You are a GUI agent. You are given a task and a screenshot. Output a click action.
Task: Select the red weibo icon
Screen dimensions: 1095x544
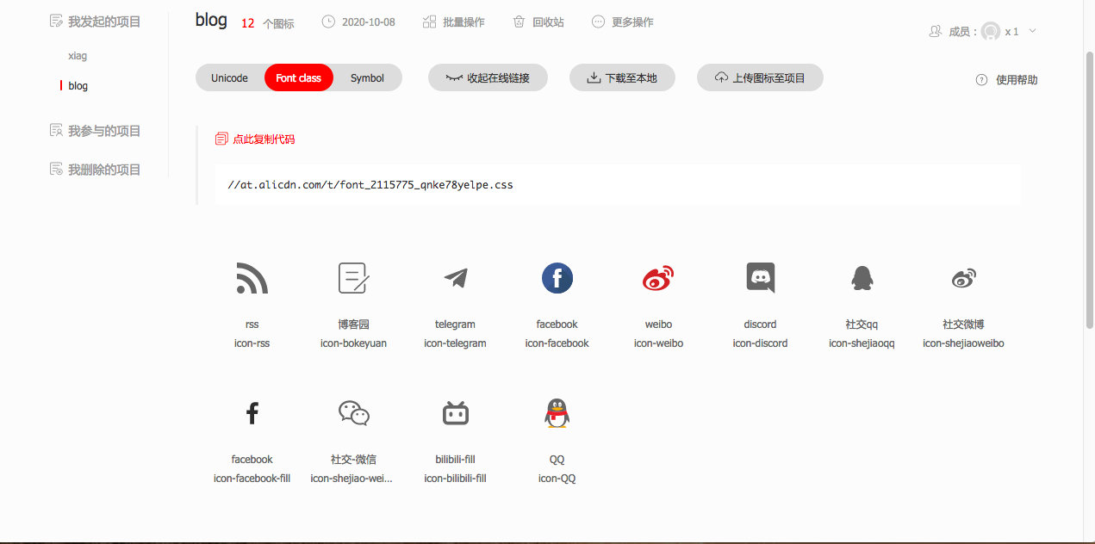(x=658, y=279)
